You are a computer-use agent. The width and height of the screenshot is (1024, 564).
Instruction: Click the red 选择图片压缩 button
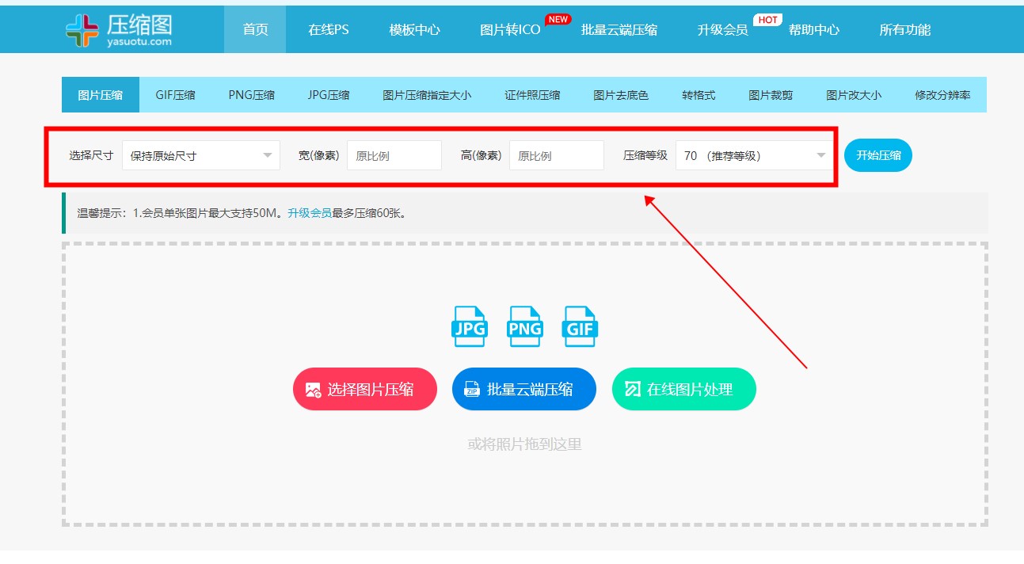click(365, 389)
